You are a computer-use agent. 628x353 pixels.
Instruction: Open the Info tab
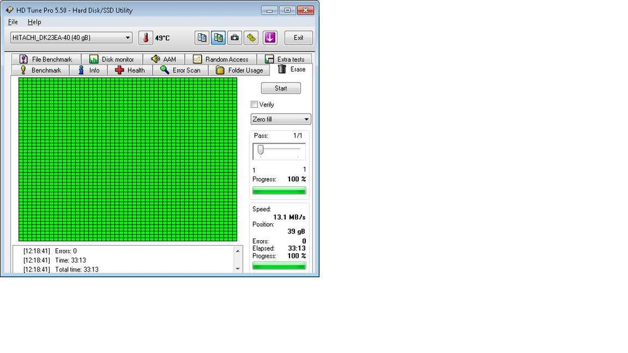89,70
